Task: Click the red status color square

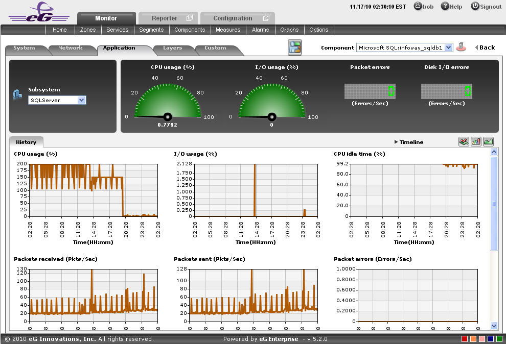Action: [x=465, y=339]
